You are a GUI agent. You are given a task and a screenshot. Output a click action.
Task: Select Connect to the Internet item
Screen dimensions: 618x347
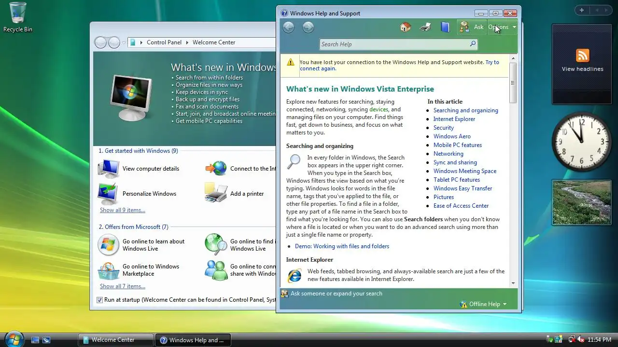[240, 169]
